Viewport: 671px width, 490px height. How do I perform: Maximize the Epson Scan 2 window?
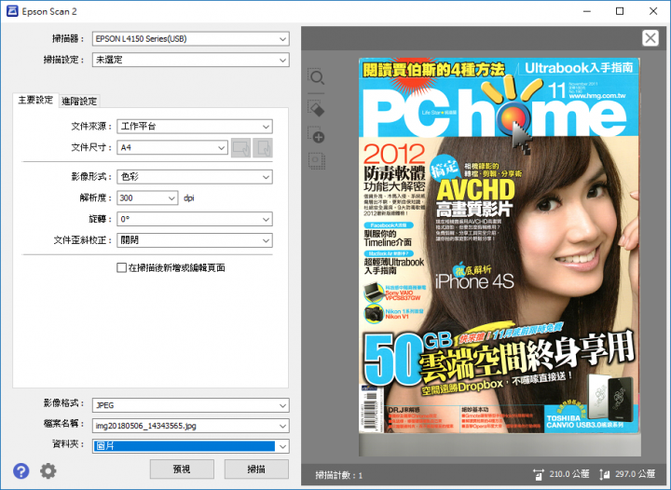[620, 11]
